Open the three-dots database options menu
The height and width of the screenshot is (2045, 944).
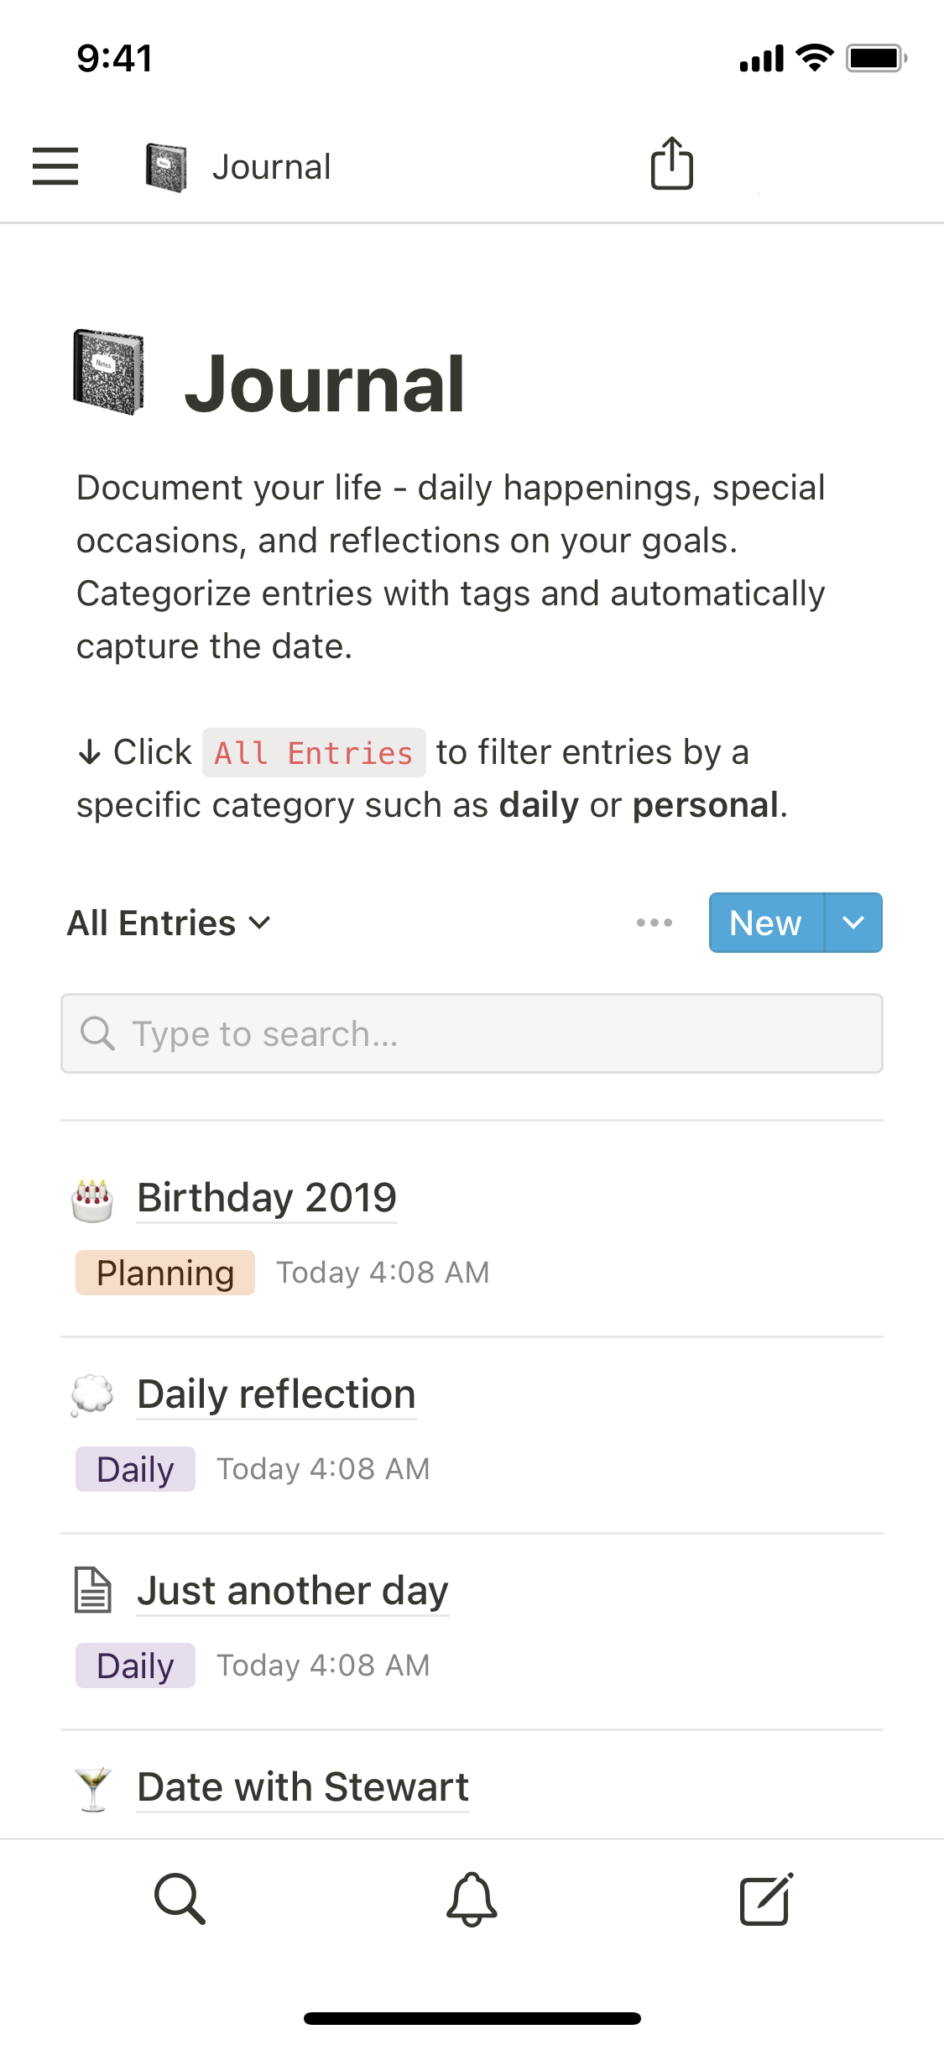[655, 923]
